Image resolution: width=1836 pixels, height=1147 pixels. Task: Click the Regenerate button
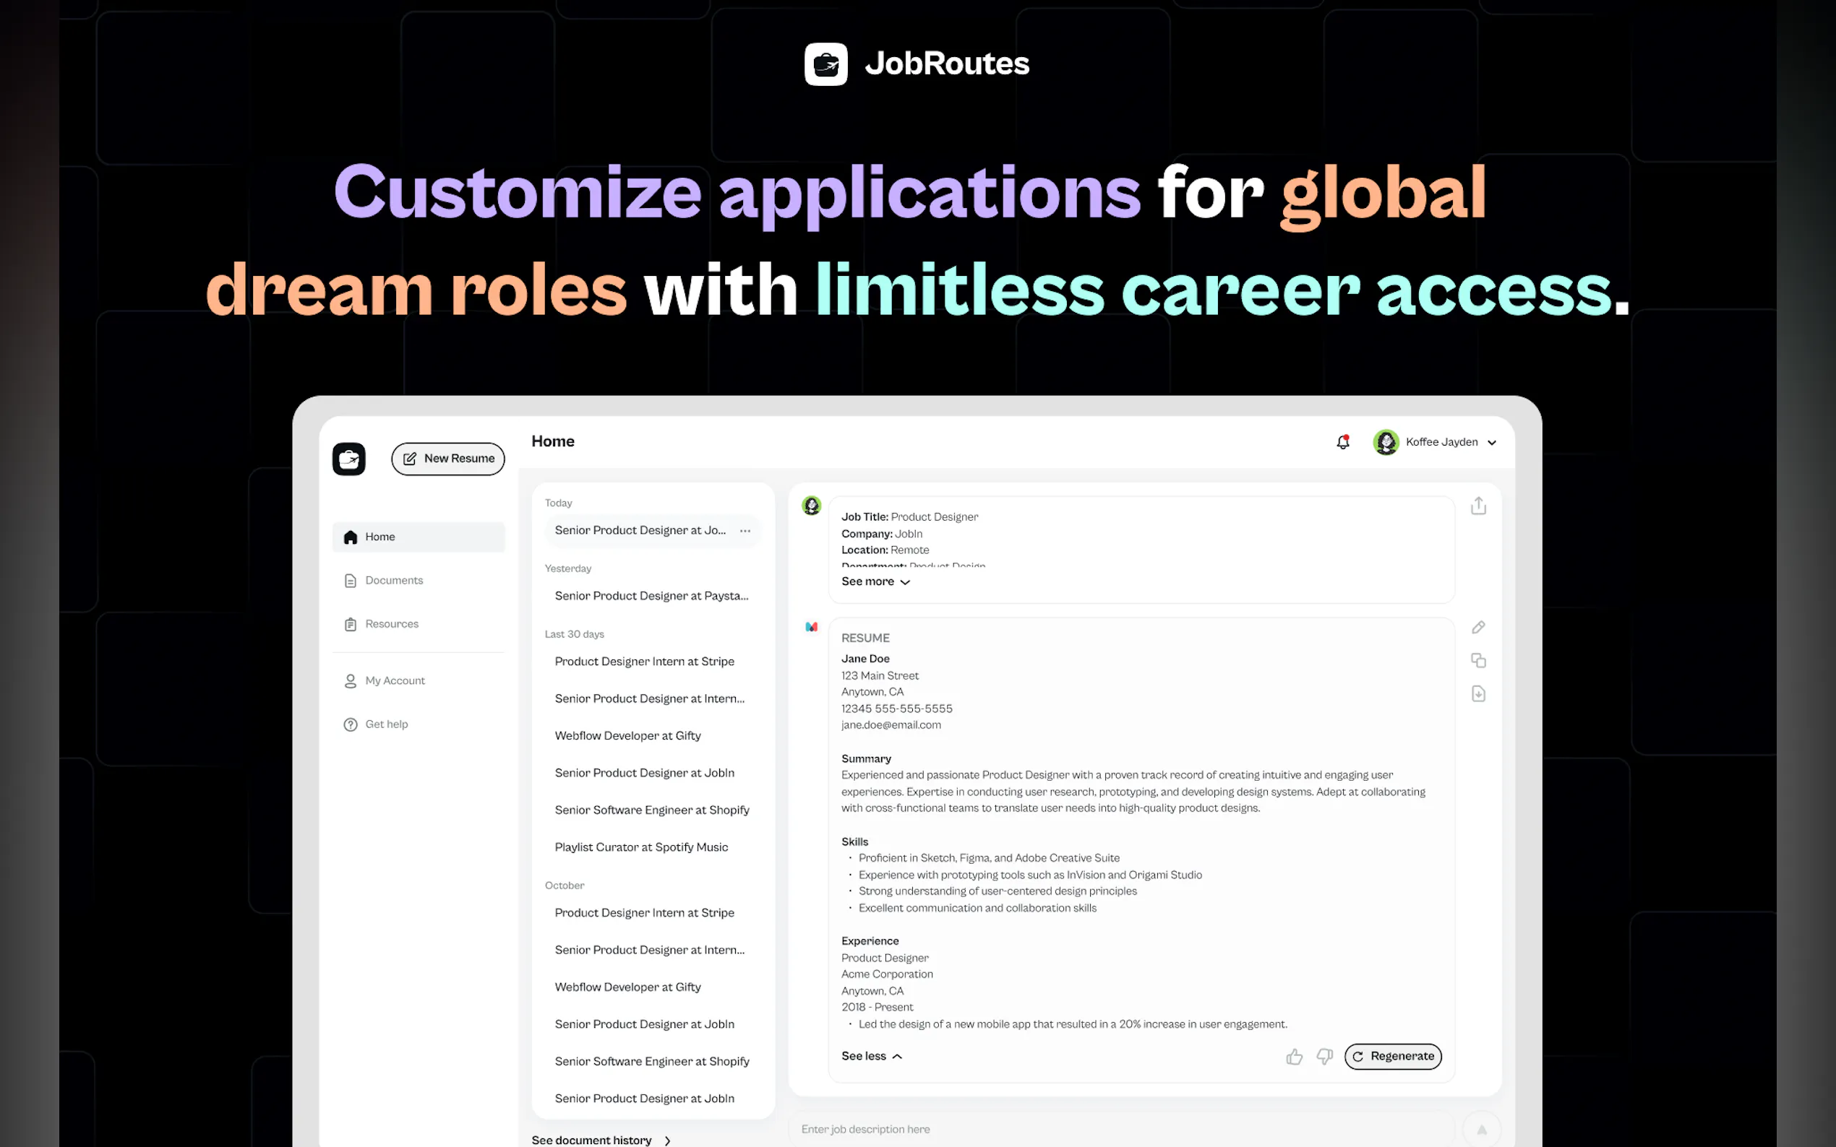[x=1392, y=1057]
